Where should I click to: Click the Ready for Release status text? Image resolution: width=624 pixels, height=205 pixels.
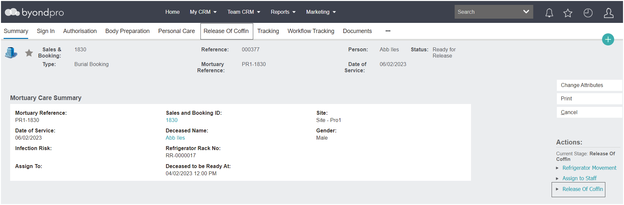pyautogui.click(x=444, y=53)
